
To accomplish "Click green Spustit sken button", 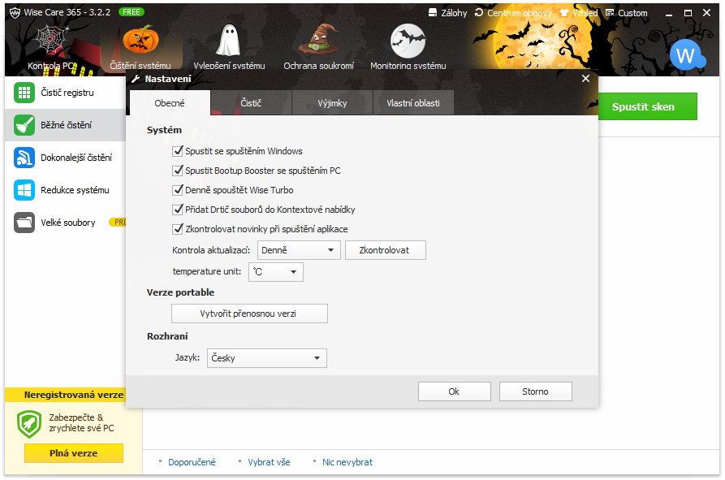I will tap(647, 107).
